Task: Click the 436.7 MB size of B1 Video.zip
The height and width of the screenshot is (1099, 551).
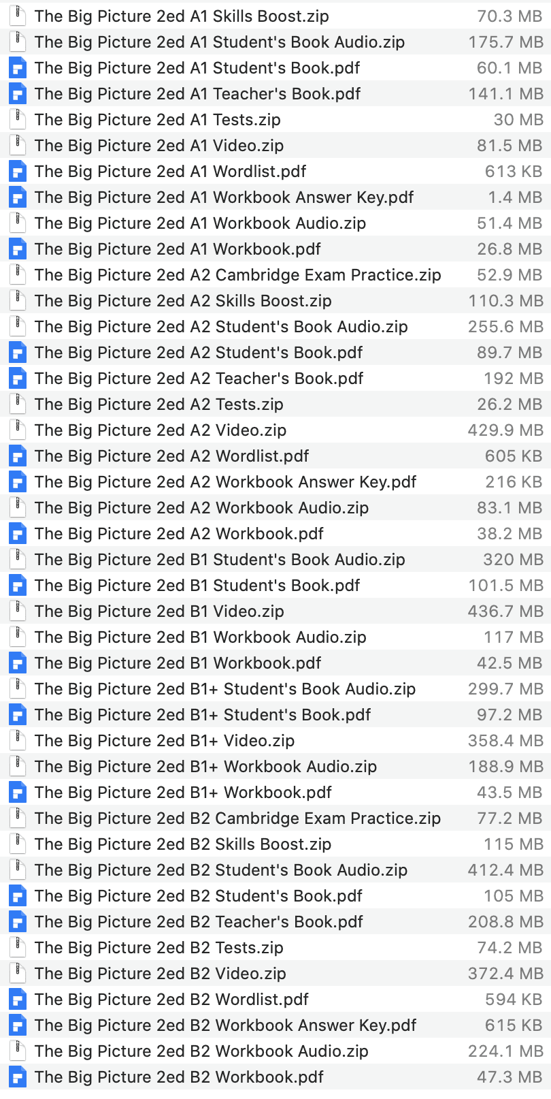Action: click(x=505, y=611)
